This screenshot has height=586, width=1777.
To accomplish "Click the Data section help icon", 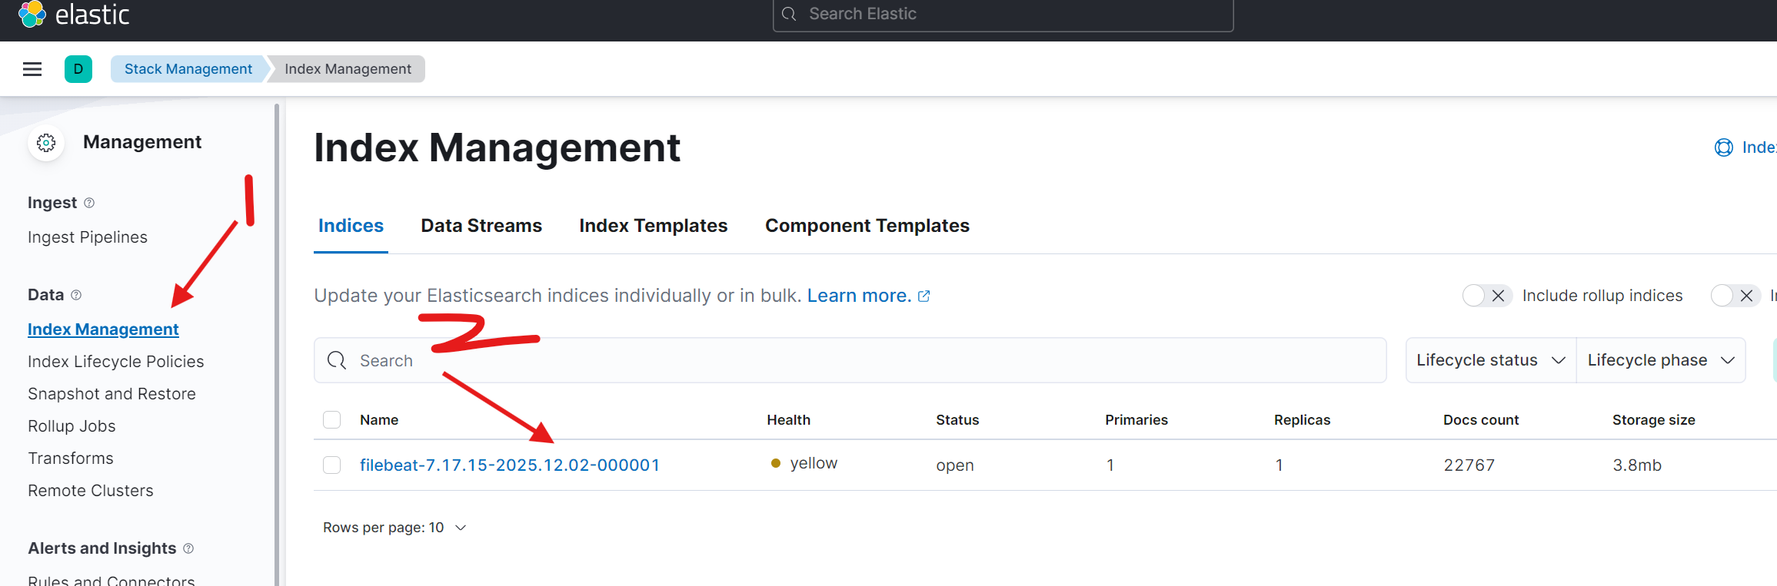I will [76, 295].
